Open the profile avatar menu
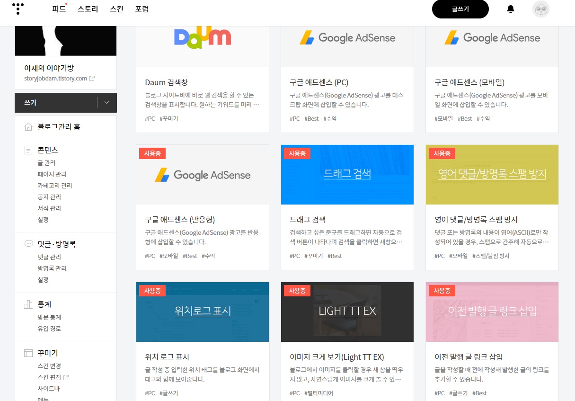Image resolution: width=575 pixels, height=401 pixels. click(540, 9)
